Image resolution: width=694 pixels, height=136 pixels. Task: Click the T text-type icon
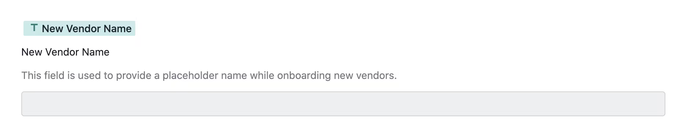pyautogui.click(x=34, y=28)
